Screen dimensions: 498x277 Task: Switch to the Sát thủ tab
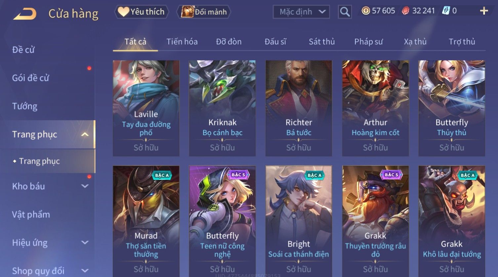click(x=322, y=42)
